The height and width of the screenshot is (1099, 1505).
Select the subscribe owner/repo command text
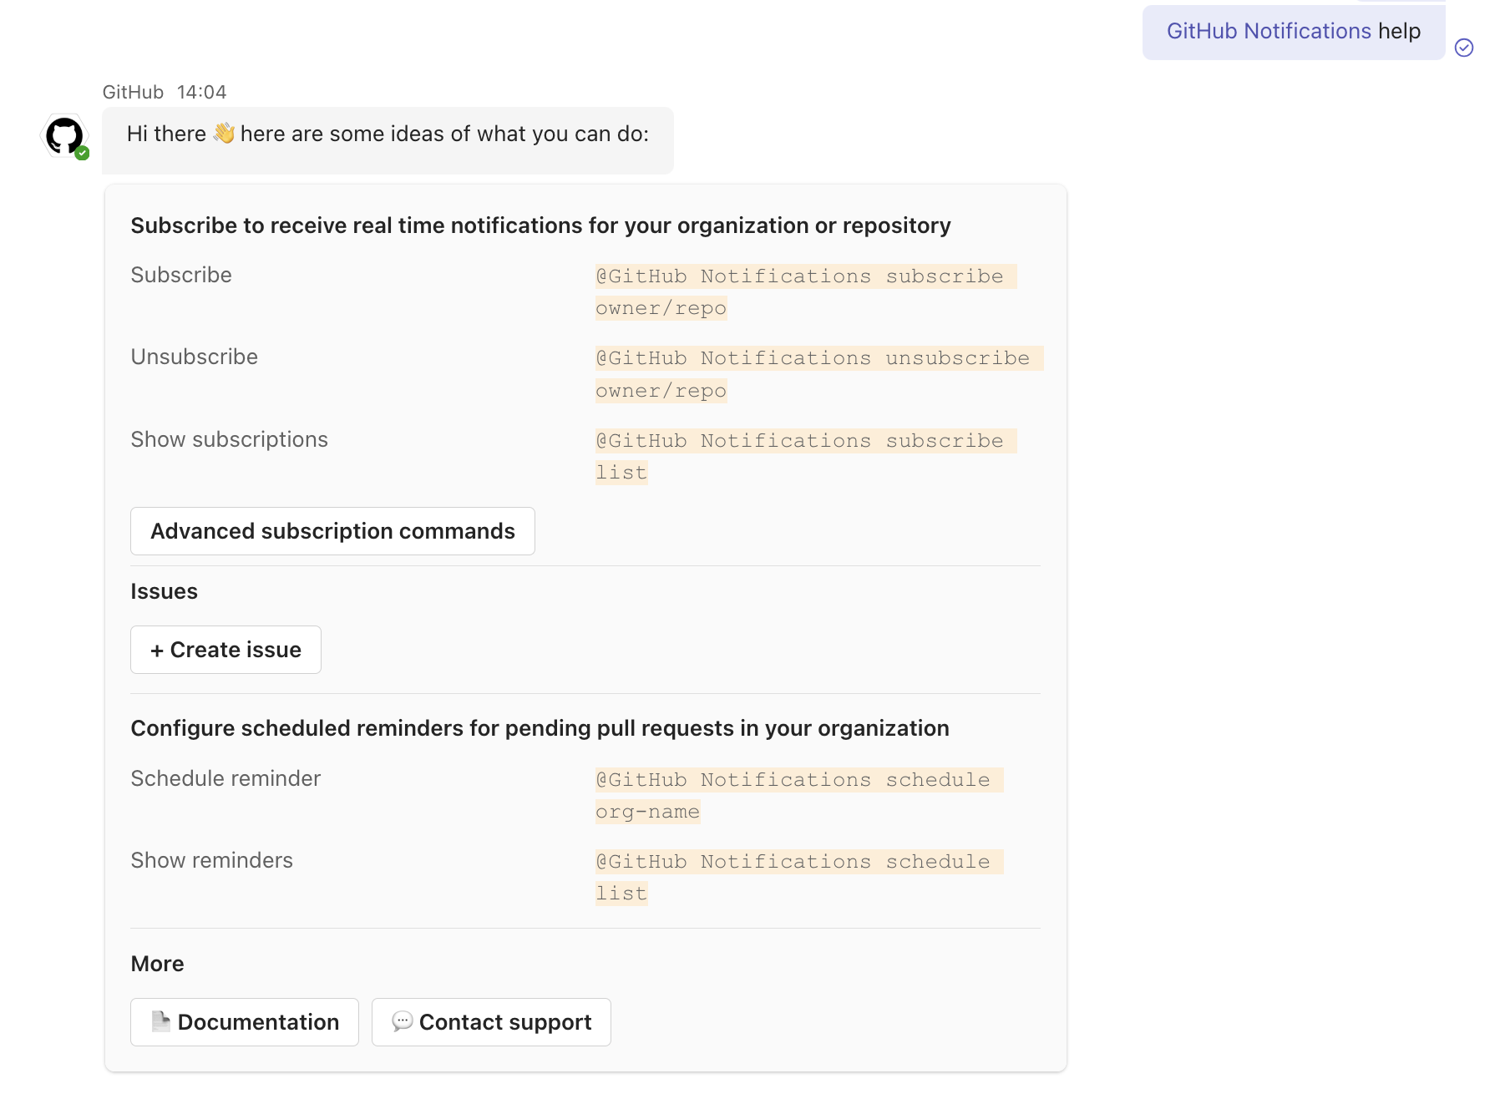799,291
